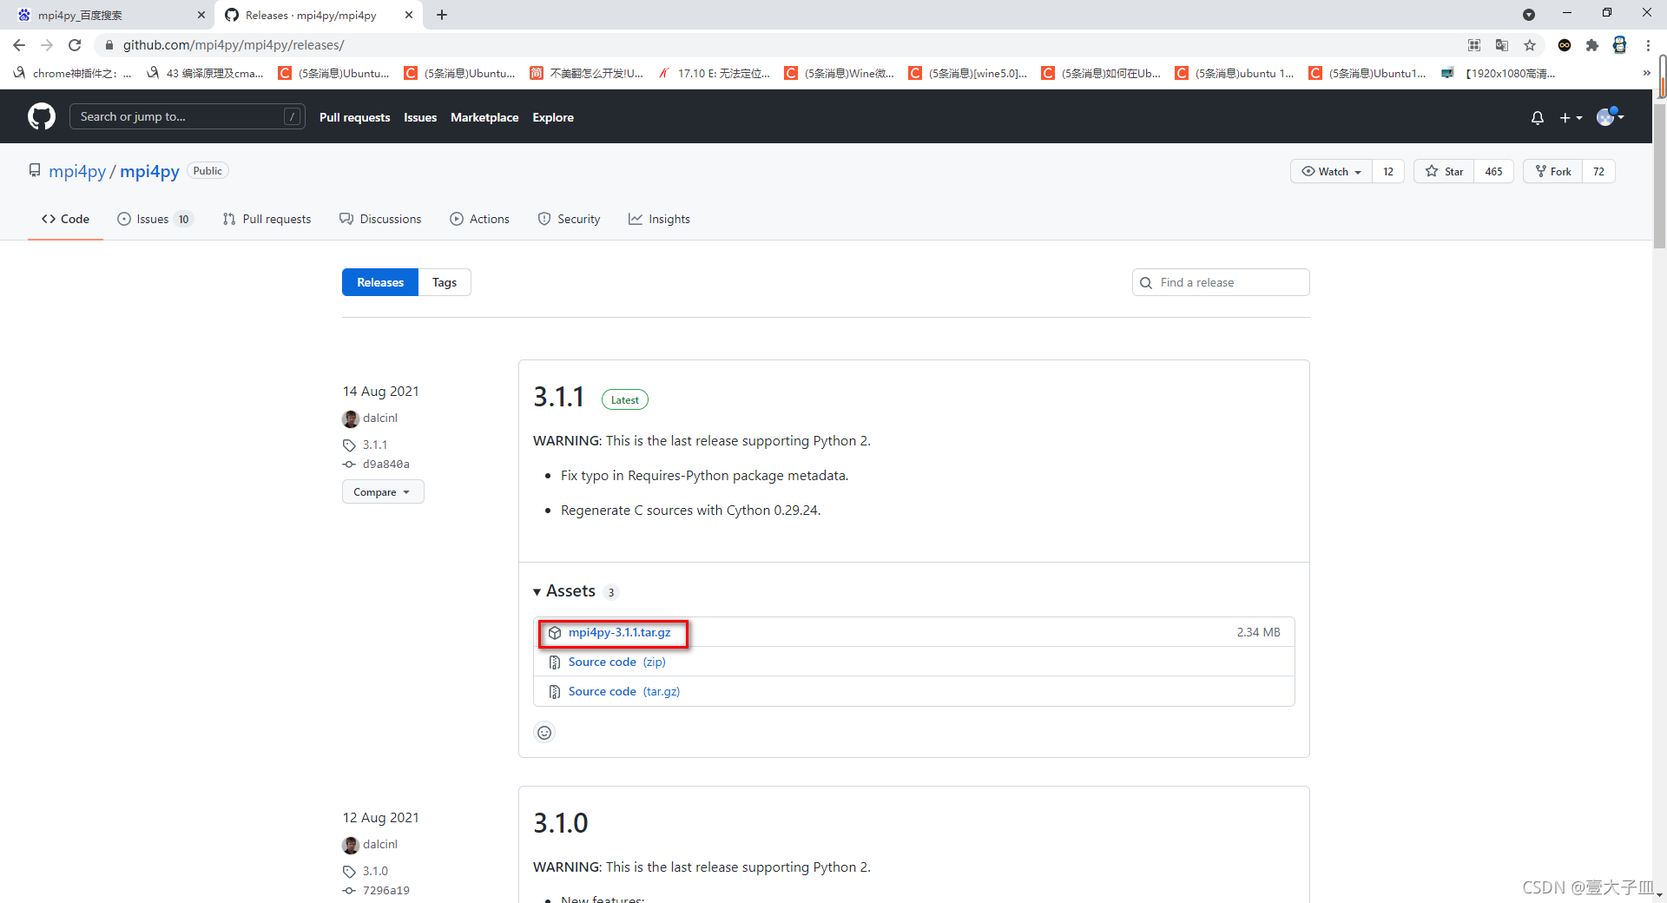The image size is (1667, 903).
Task: Download mpi4py-3.1.1.tar.gz asset
Action: pos(619,633)
